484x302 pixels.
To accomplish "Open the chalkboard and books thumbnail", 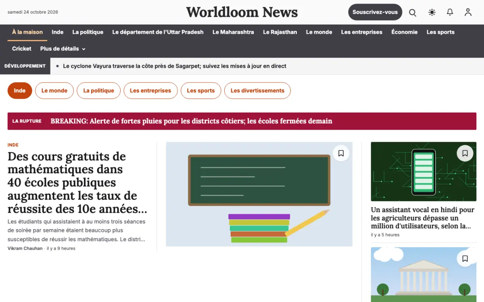I will (259, 194).
